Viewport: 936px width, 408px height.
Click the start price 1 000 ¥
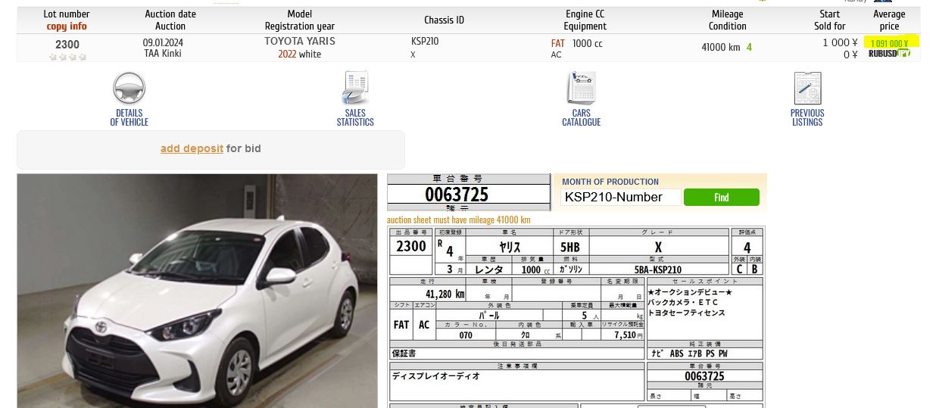click(x=840, y=43)
